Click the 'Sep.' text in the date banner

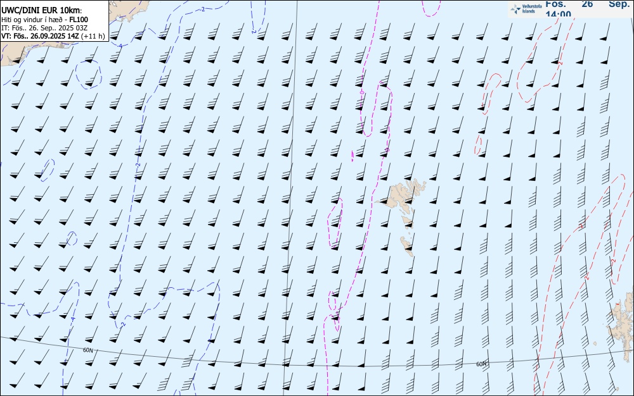pyautogui.click(x=619, y=4)
